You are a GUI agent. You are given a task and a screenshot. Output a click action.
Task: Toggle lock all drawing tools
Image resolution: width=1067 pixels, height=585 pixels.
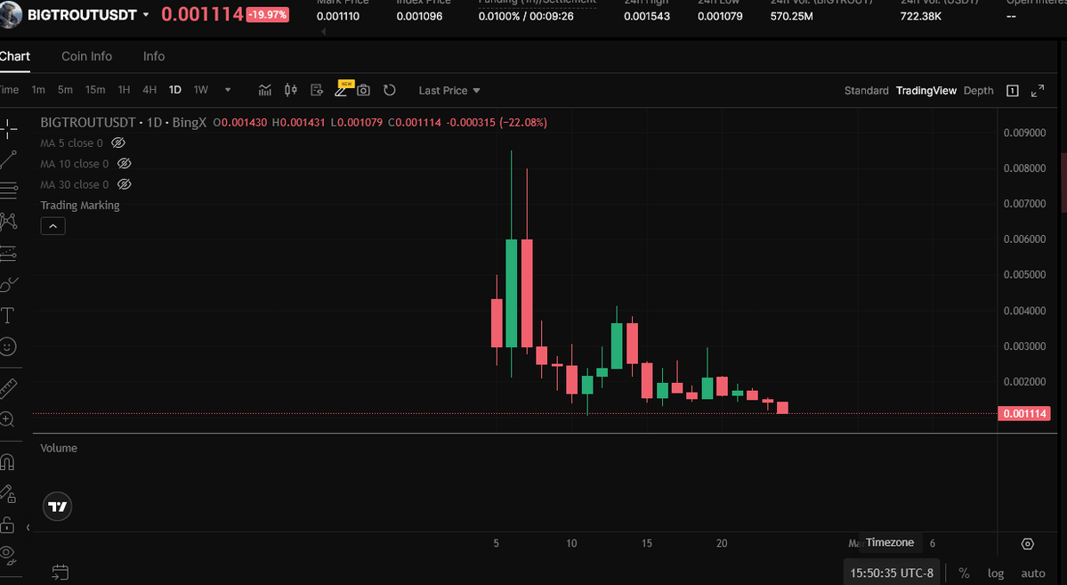click(x=7, y=525)
